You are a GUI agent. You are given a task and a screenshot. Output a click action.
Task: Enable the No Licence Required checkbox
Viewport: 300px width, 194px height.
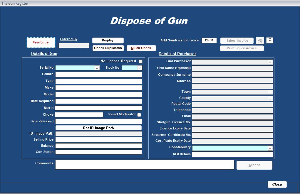pos(140,61)
